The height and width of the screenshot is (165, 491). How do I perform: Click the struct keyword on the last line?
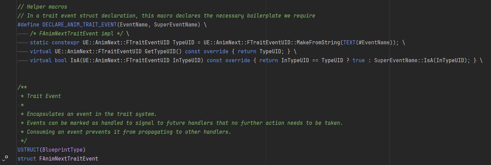27,159
